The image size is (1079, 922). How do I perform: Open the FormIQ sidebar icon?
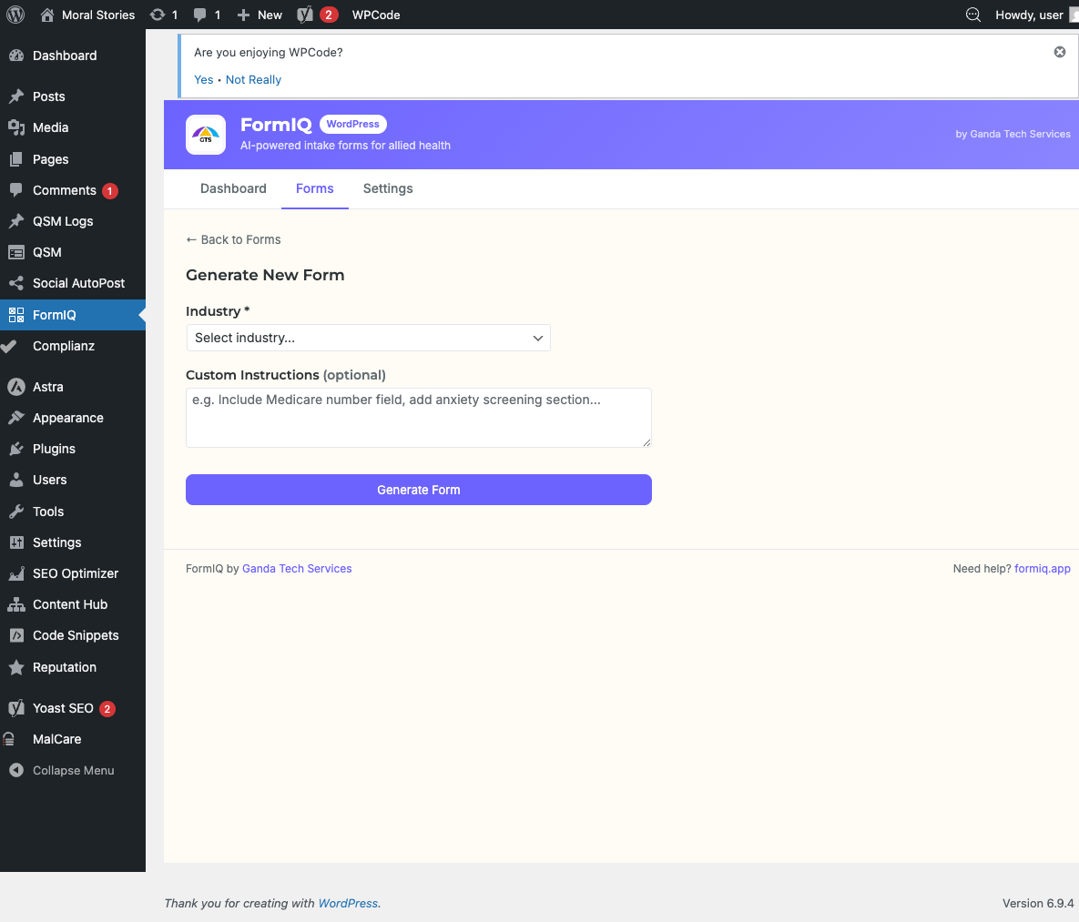click(15, 315)
